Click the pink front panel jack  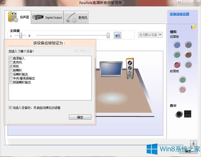pyautogui.click(x=182, y=89)
